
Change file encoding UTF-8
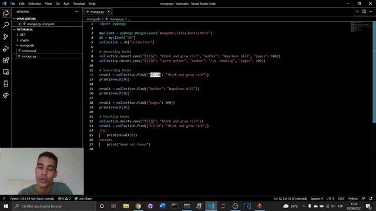pyautogui.click(x=330, y=199)
